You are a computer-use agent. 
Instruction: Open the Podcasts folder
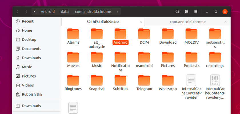pyautogui.click(x=191, y=60)
